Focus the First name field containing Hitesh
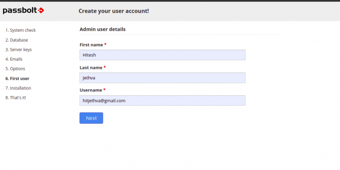The image size is (340, 170). tap(162, 55)
